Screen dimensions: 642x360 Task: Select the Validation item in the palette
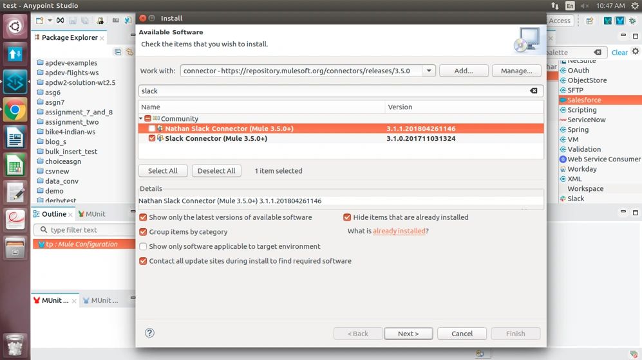[580, 149]
